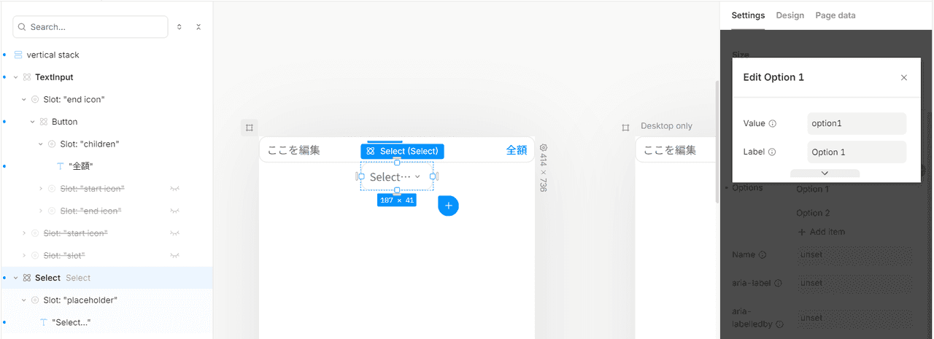Show the hidden first "end icon" slot
Screen dimensions: 934x339
(x=174, y=211)
